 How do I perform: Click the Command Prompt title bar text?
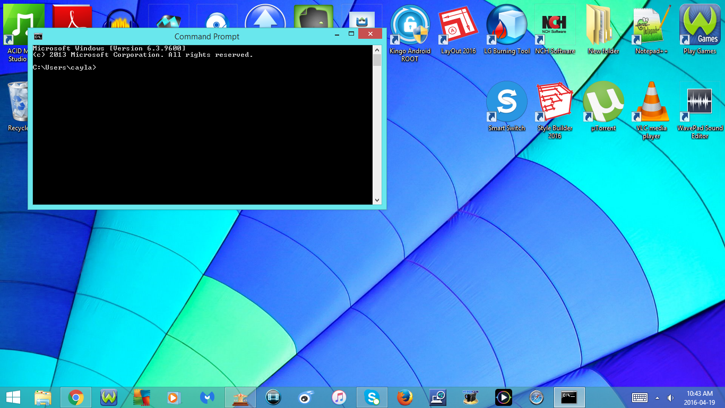click(207, 36)
